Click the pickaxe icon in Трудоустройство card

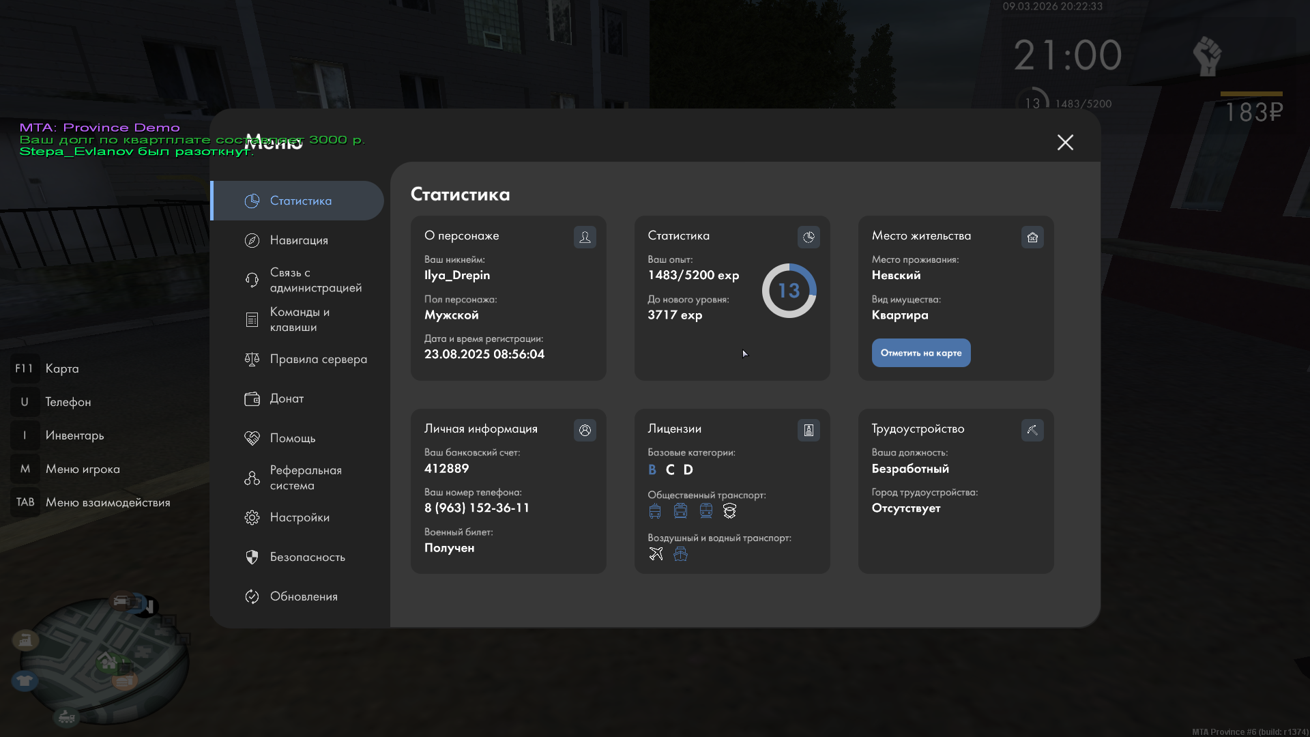coord(1032,430)
